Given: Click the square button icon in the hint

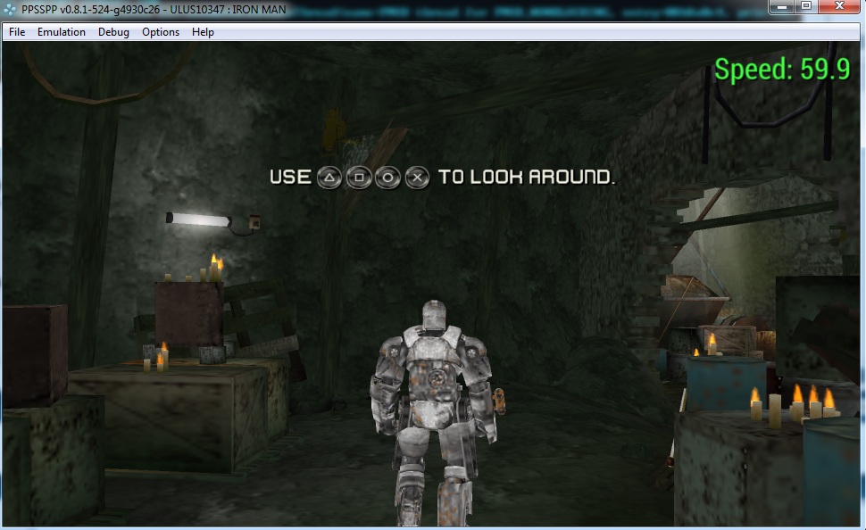Looking at the screenshot, I should click(358, 178).
